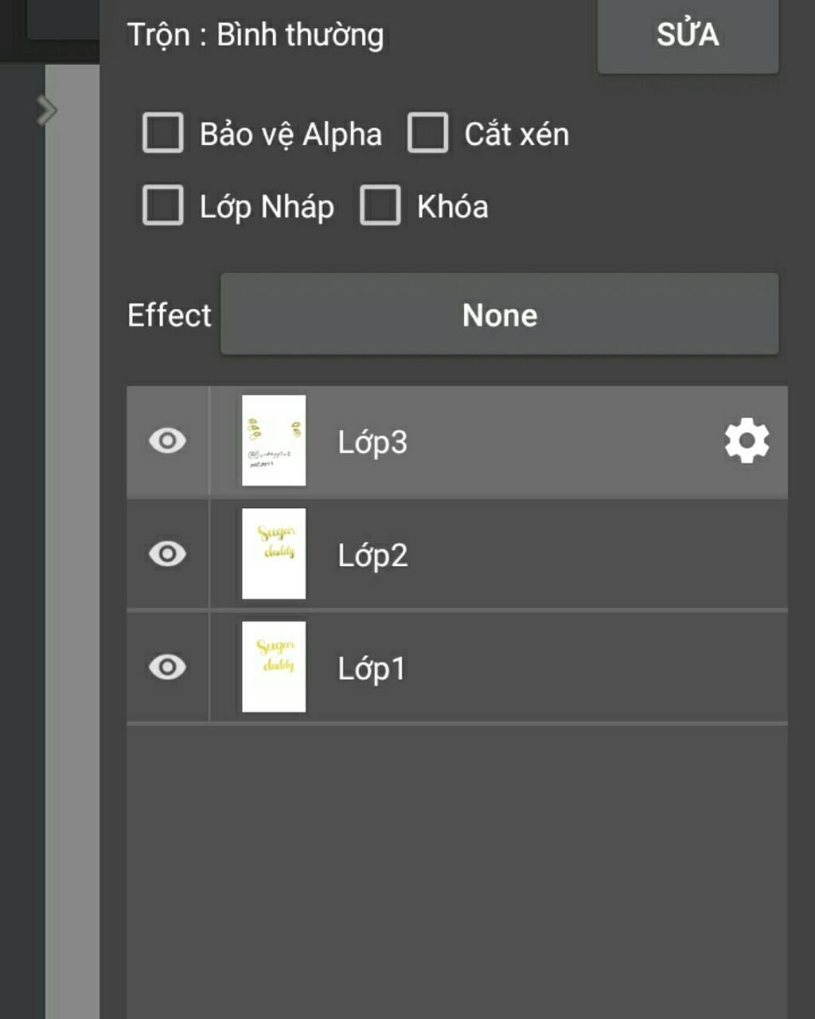Collapse panel with the chevron arrow
This screenshot has width=815, height=1019.
[47, 111]
